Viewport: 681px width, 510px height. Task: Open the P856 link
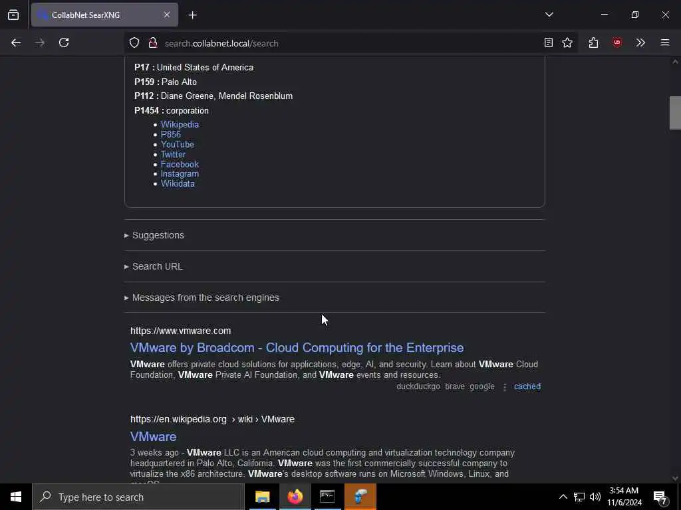click(171, 134)
